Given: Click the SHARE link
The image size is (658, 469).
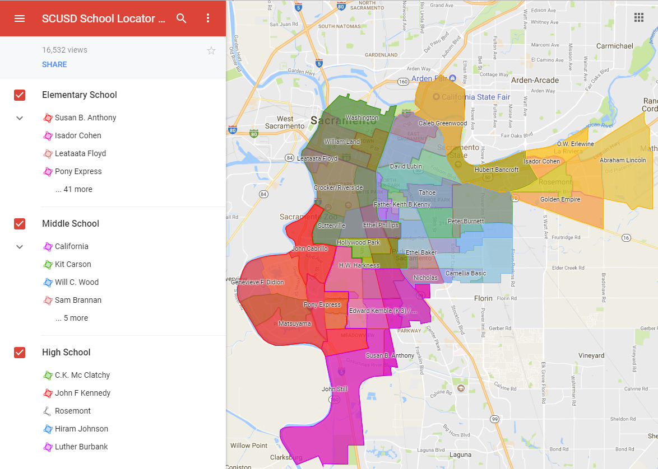Looking at the screenshot, I should 54,64.
